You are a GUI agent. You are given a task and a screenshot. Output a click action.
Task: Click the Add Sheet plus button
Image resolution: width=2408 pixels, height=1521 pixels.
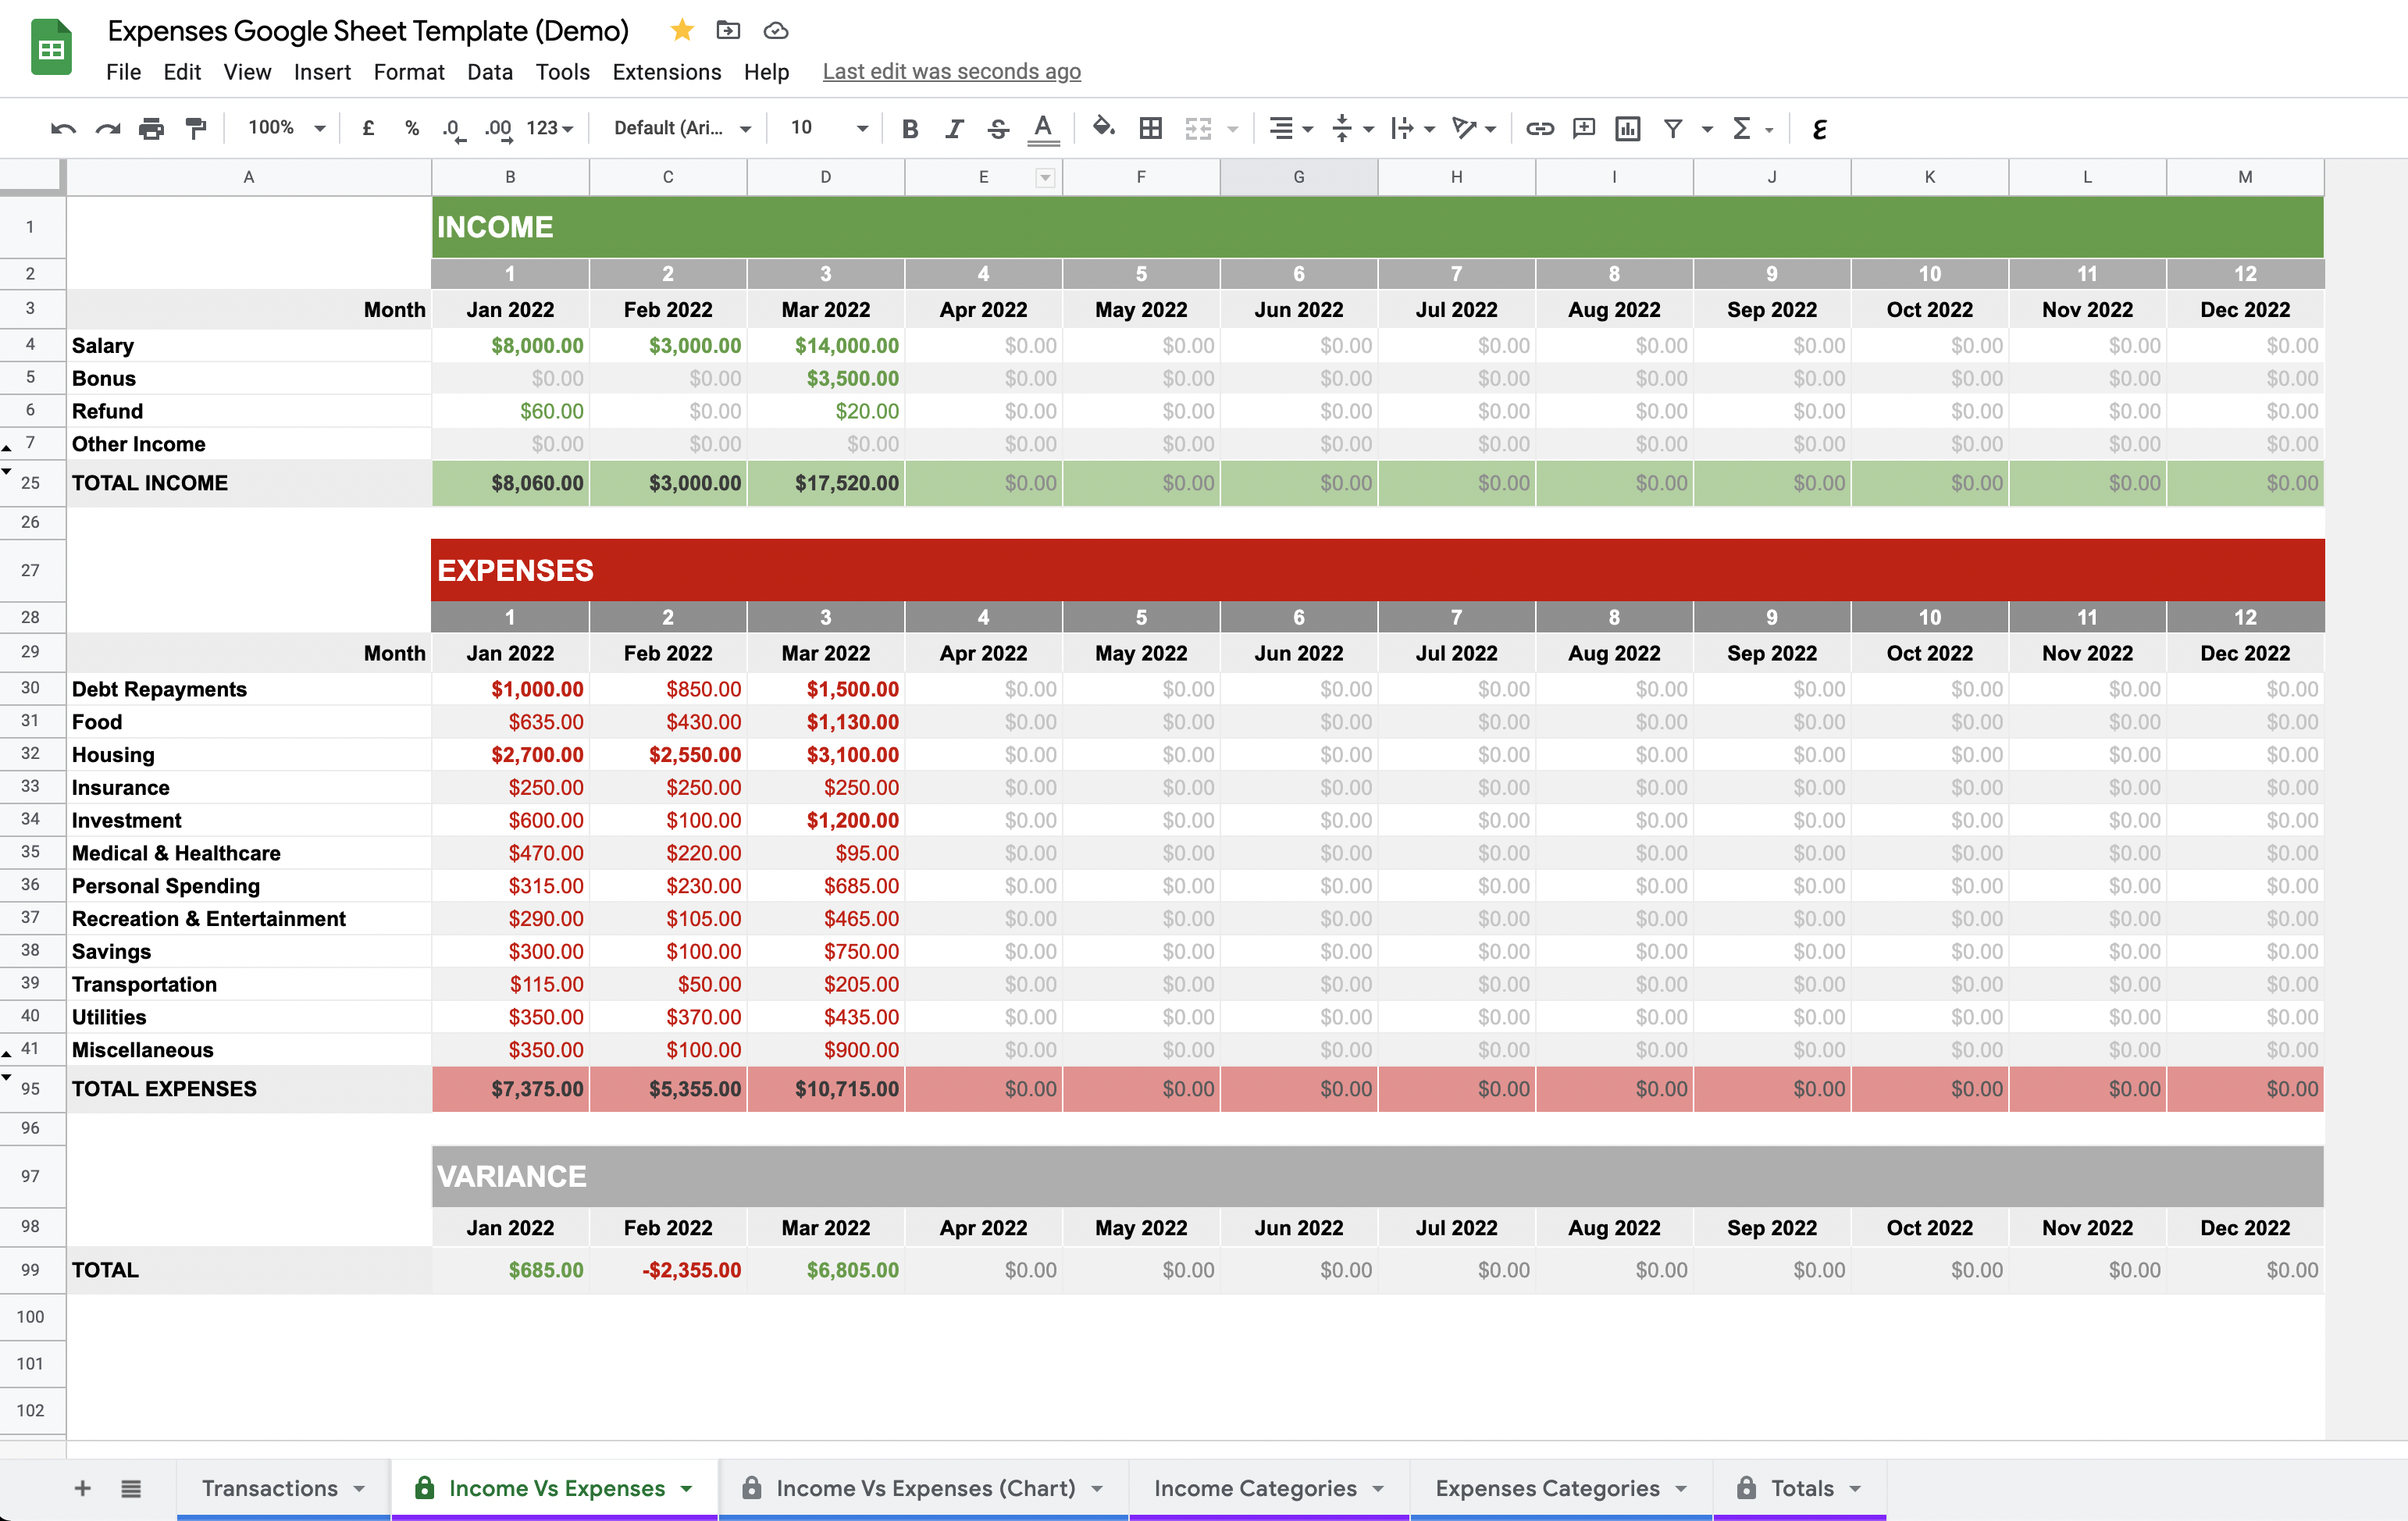[x=83, y=1488]
